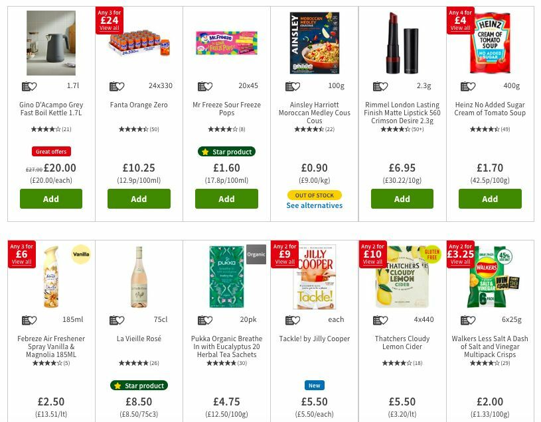The image size is (541, 422).
Task: Open the Heinz No Added Sugar soup product page
Action: 490,109
